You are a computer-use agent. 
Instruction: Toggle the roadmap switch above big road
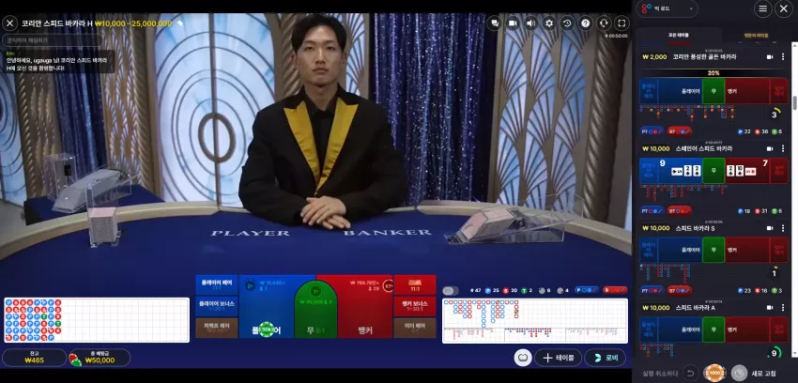tap(451, 290)
